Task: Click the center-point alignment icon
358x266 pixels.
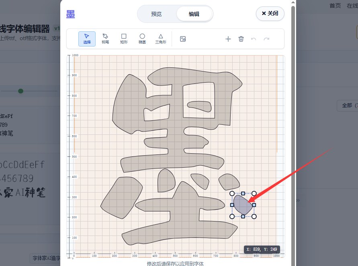Action: (x=228, y=39)
